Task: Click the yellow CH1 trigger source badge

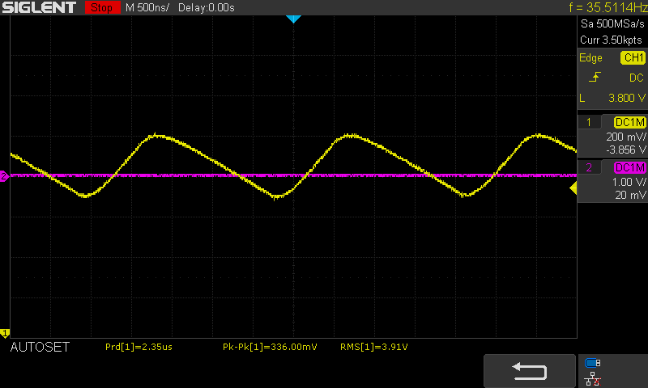Action: pos(633,57)
